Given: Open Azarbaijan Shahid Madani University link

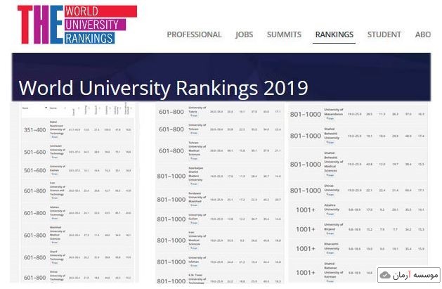Looking at the screenshot, I should [x=195, y=174].
